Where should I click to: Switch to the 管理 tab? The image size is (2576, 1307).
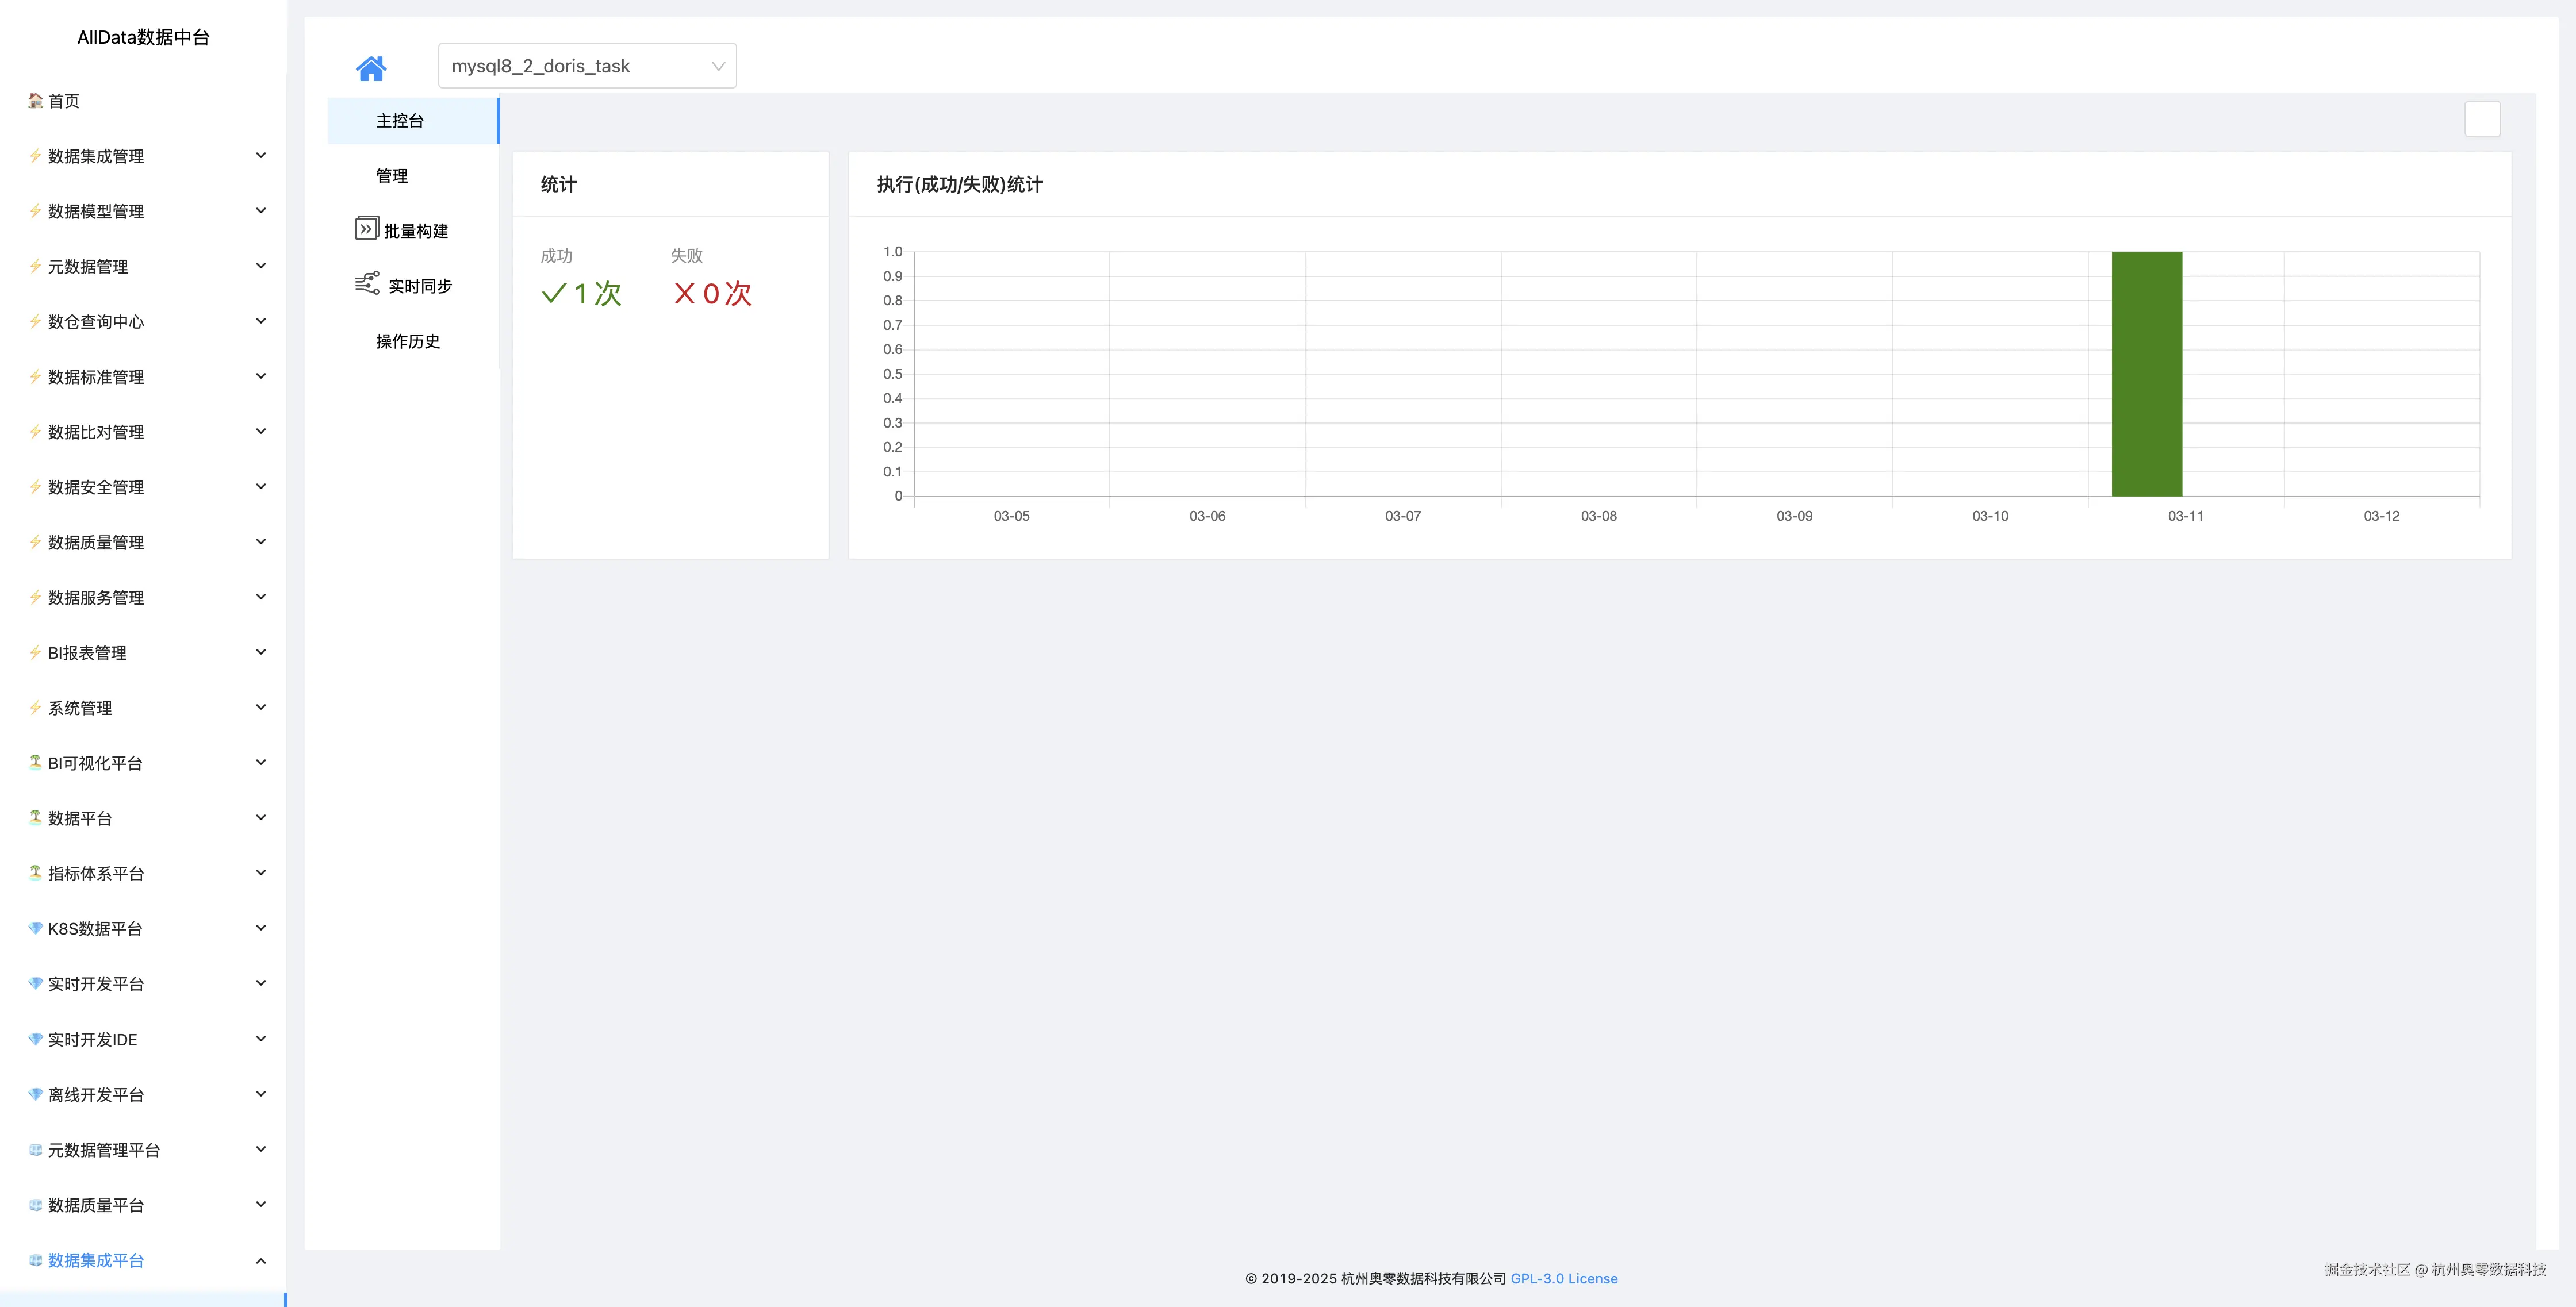point(391,176)
